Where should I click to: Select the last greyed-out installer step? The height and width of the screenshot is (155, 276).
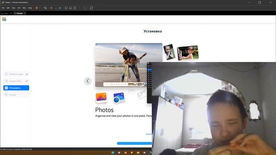click(16, 95)
